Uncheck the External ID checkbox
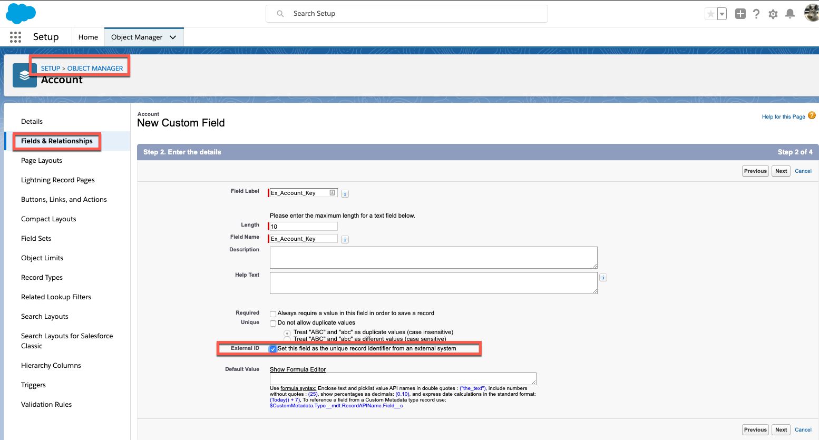 coord(273,349)
